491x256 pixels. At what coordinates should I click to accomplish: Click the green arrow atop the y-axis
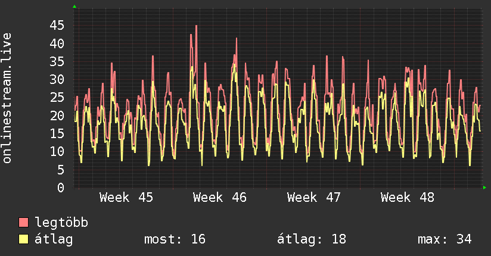coord(74,7)
